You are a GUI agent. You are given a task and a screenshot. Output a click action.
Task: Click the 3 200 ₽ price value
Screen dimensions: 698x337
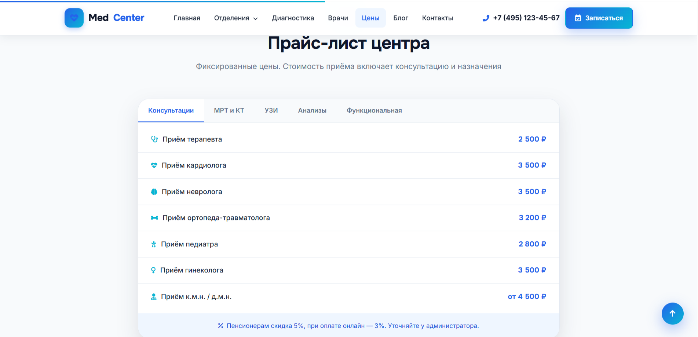click(x=532, y=218)
